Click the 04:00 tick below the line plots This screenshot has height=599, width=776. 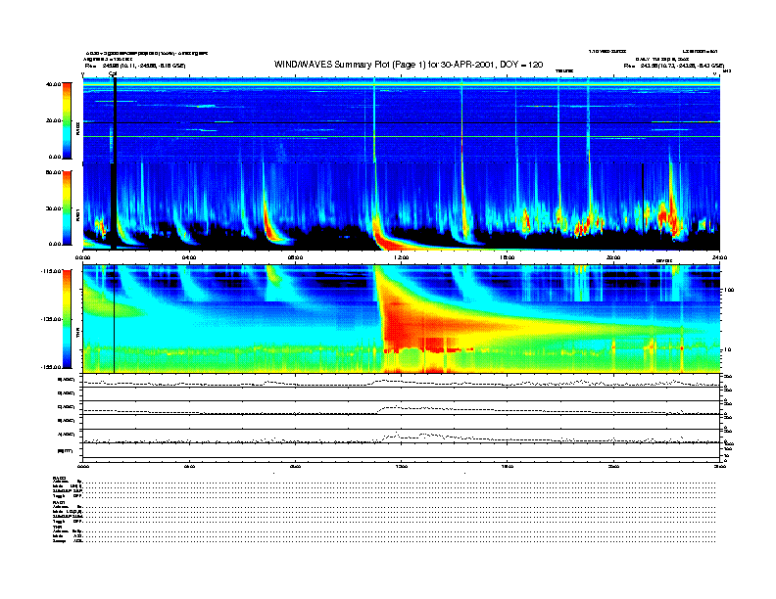tap(189, 466)
